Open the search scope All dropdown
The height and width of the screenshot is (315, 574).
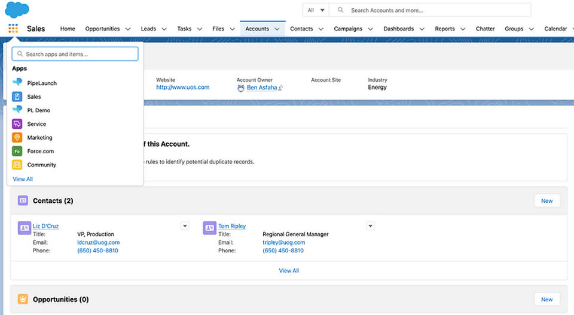(316, 10)
